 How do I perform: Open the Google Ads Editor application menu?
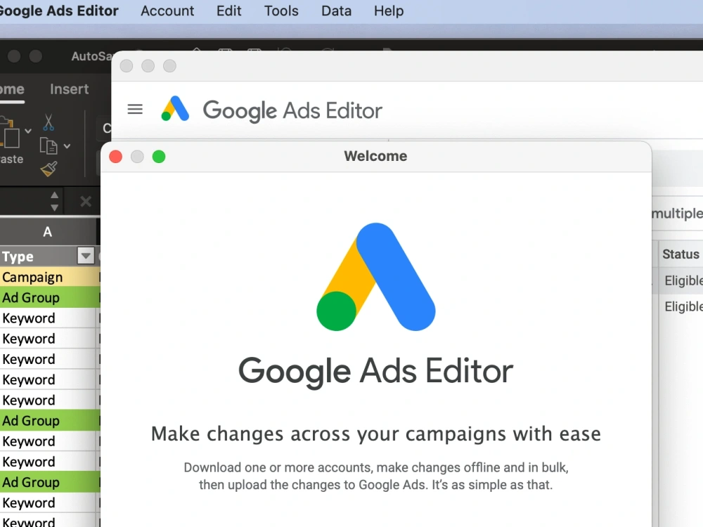point(59,11)
